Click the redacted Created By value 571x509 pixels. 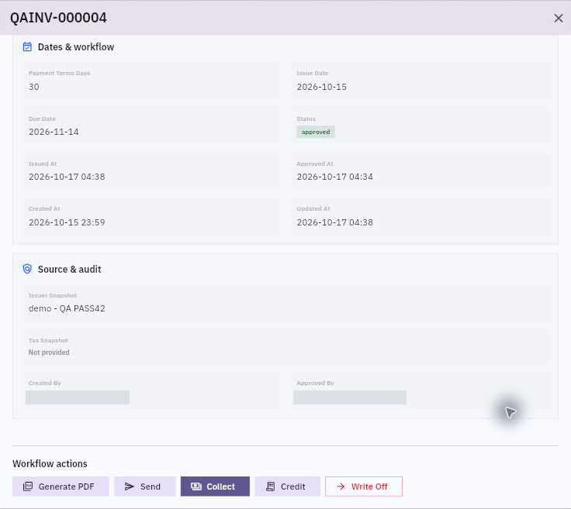78,397
